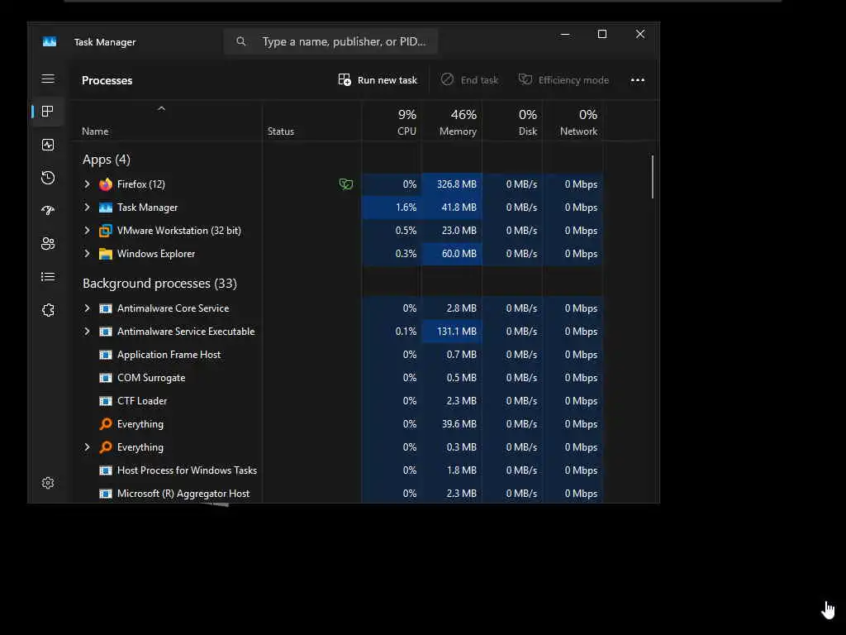Image resolution: width=846 pixels, height=635 pixels.
Task: Select Host Process for Windows Tasks name
Action: point(188,470)
